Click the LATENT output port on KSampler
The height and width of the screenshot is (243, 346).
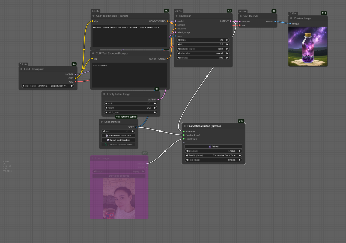(231, 21)
